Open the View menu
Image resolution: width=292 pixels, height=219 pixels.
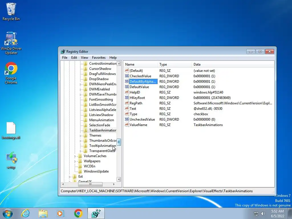(x=84, y=58)
